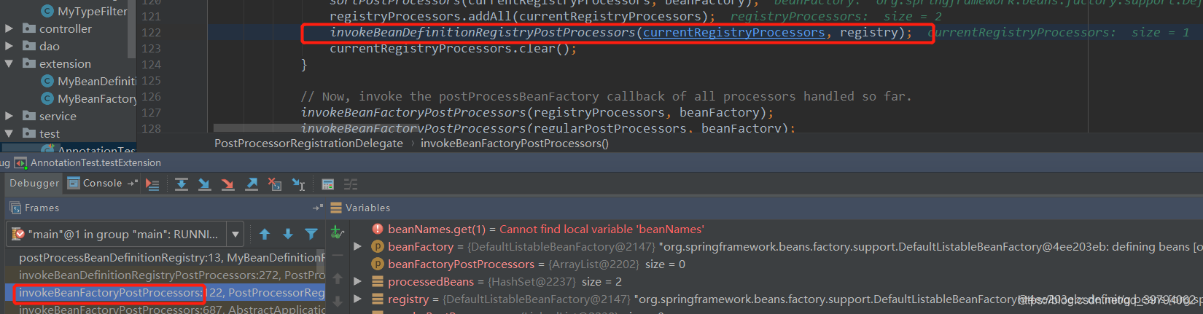Click Force Step Into red arrow icon

228,184
